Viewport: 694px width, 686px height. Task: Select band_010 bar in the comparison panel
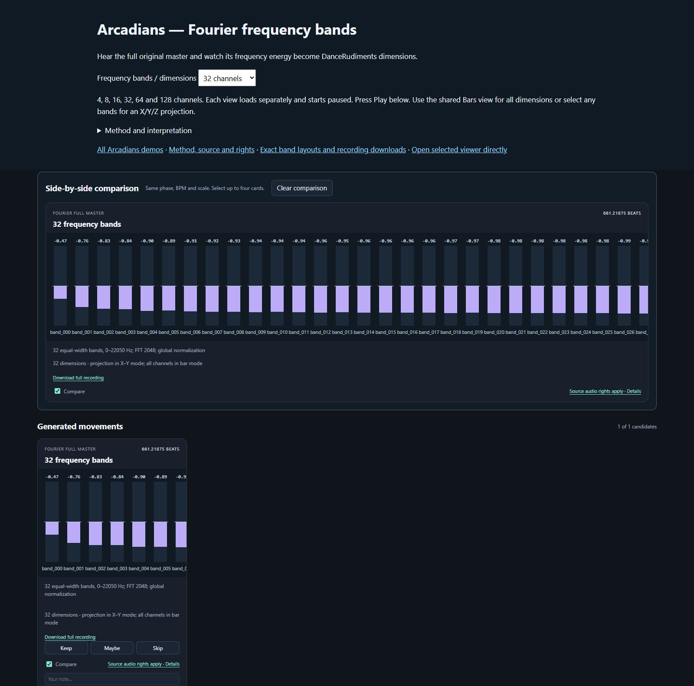coord(277,286)
